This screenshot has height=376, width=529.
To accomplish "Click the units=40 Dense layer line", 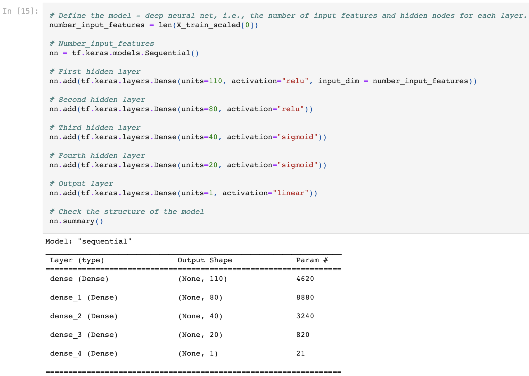I will pyautogui.click(x=188, y=137).
